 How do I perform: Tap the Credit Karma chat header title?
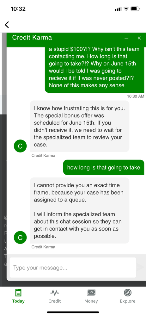(x=32, y=38)
